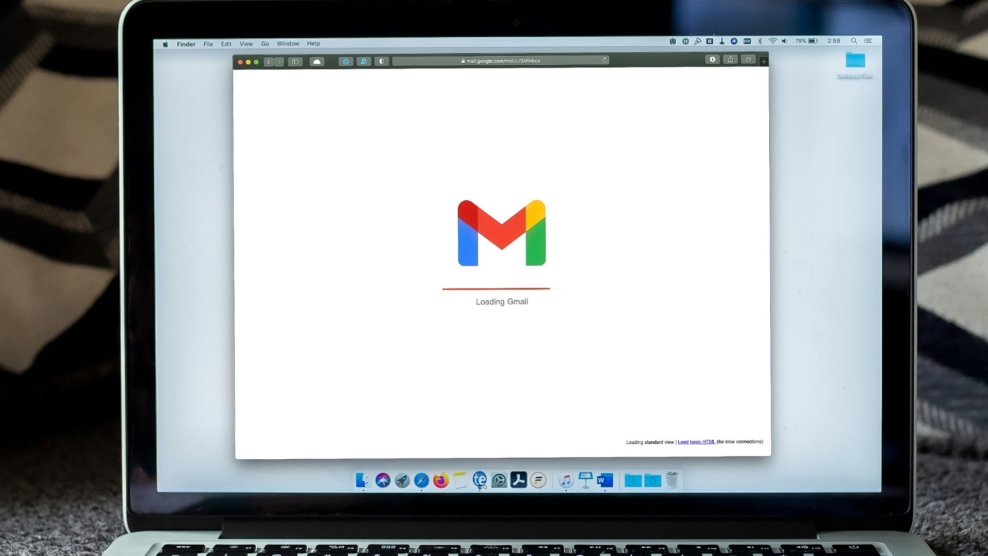Show the tab overview
Image resolution: width=988 pixels, height=556 pixels.
pos(748,60)
